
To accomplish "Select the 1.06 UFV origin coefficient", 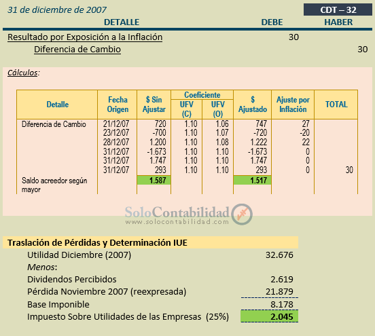I will pyautogui.click(x=222, y=124).
